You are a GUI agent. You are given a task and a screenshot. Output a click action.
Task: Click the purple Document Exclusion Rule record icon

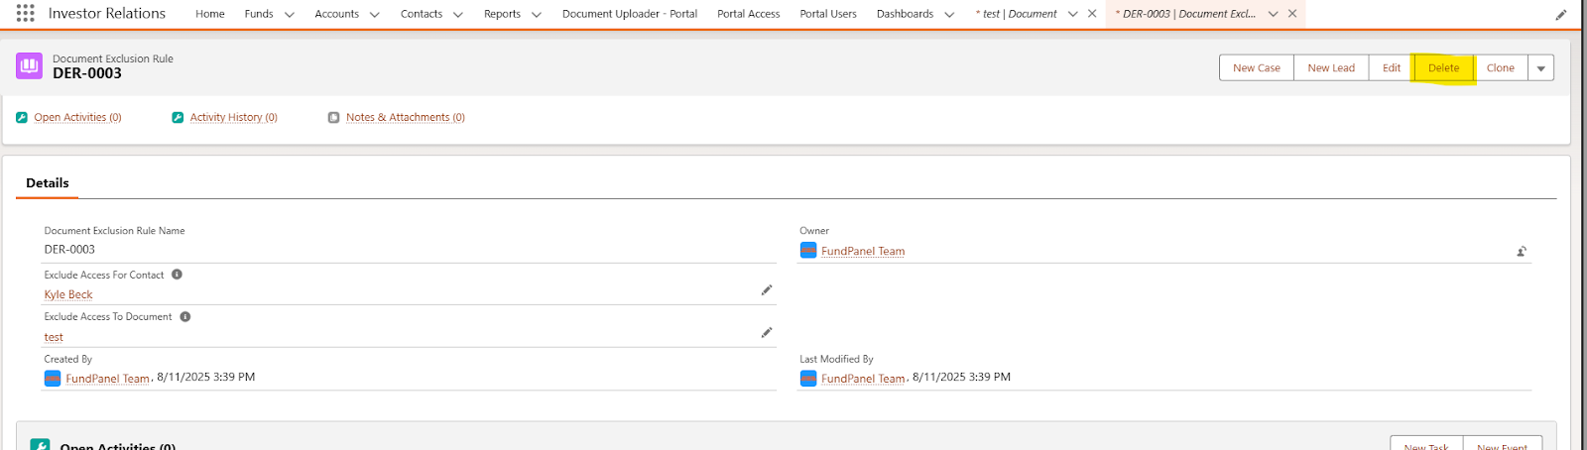30,65
